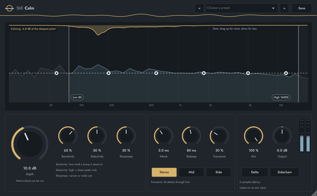Click the 65 % sensitivity value
This screenshot has height=196, width=317.
click(x=68, y=150)
